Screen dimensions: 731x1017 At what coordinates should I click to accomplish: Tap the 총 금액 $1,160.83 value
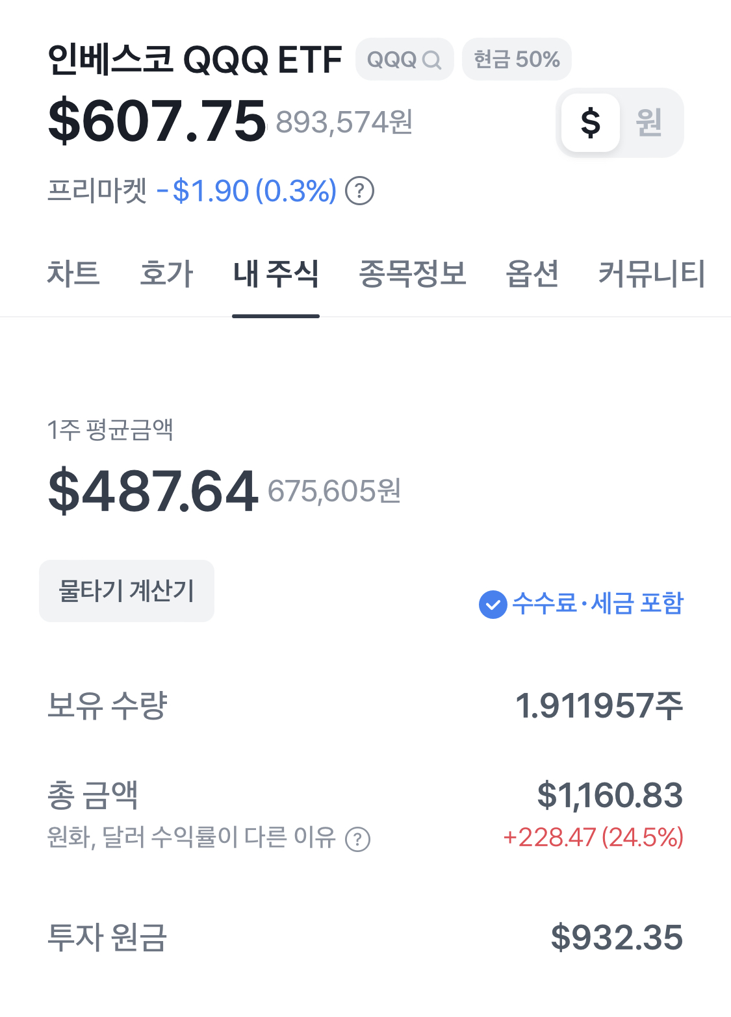(x=609, y=796)
